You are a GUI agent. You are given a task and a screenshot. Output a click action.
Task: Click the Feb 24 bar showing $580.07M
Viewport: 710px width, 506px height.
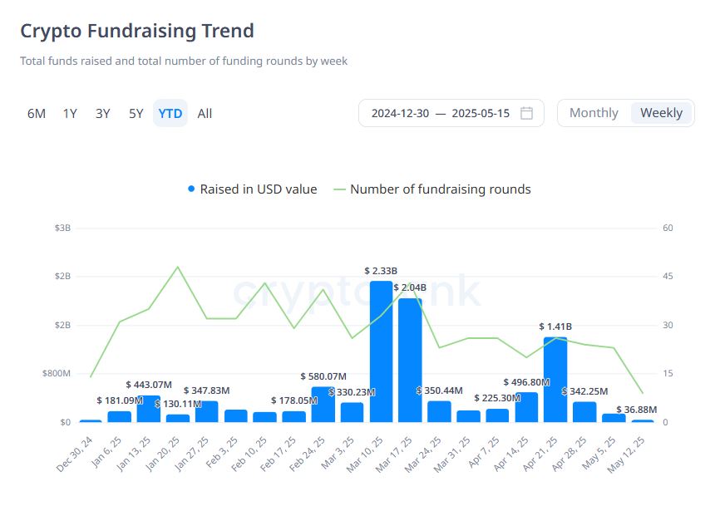coord(323,405)
